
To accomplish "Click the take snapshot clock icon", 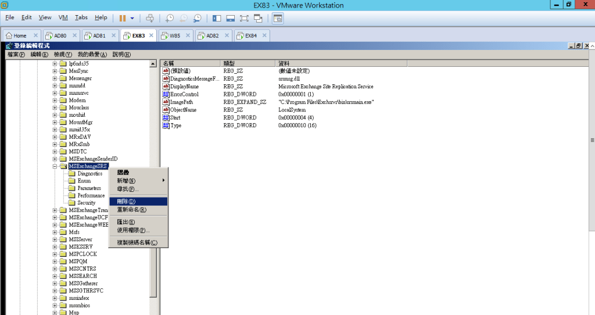I will pyautogui.click(x=170, y=18).
